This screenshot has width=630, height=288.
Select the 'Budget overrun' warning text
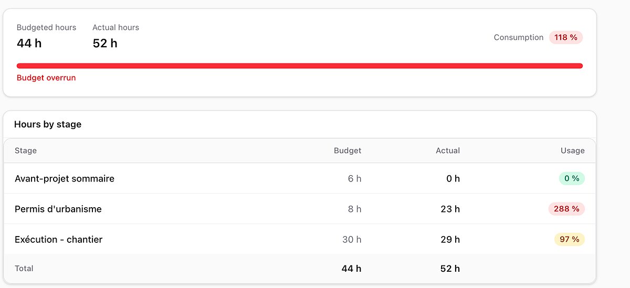[x=46, y=78]
